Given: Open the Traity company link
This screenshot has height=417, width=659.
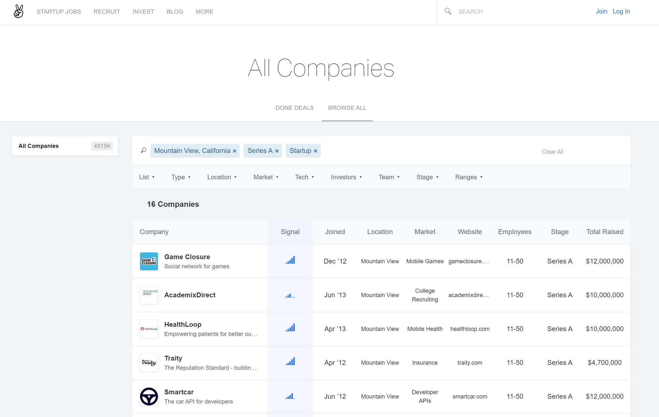Looking at the screenshot, I should [x=173, y=358].
